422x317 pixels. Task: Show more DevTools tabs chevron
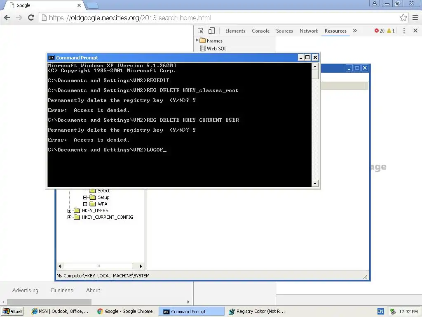[x=355, y=31]
